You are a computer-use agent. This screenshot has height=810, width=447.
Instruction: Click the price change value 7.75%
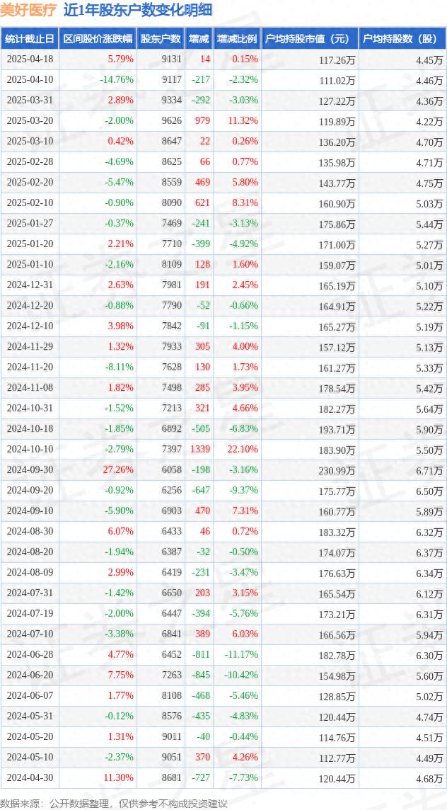tap(121, 675)
